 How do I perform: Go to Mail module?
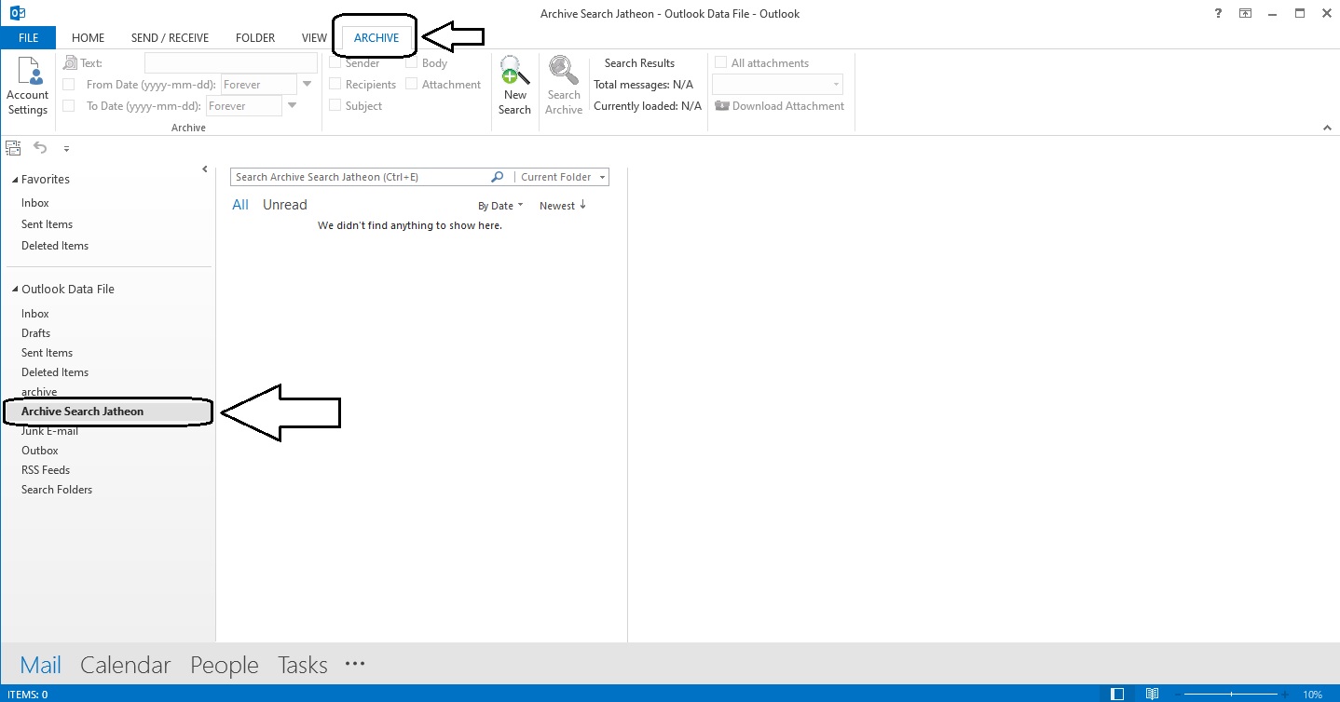[40, 665]
